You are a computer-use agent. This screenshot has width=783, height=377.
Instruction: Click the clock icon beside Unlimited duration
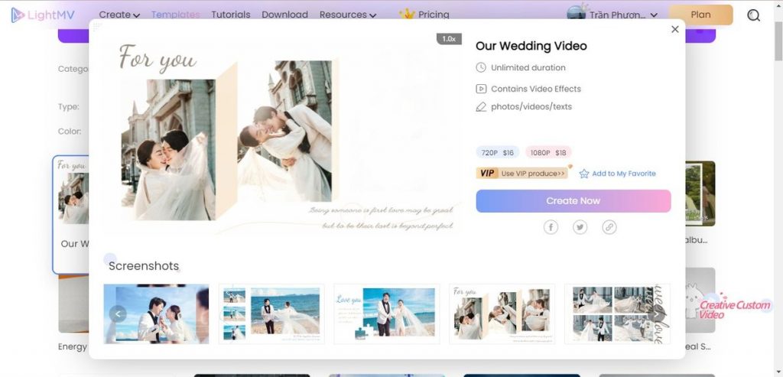coord(481,67)
